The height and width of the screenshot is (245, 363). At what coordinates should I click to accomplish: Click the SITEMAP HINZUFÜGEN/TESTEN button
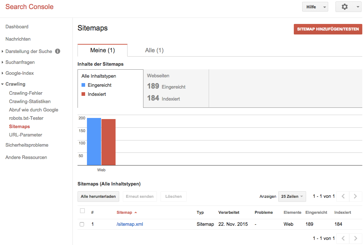point(327,29)
